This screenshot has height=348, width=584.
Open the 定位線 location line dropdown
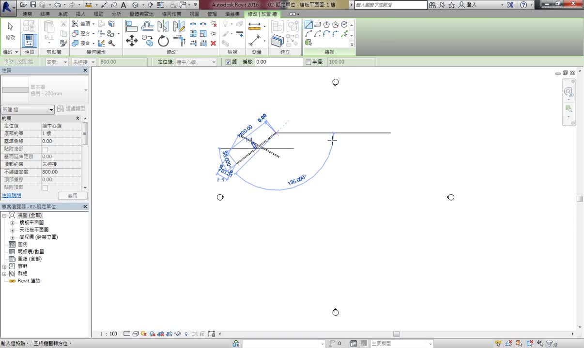[x=196, y=62]
